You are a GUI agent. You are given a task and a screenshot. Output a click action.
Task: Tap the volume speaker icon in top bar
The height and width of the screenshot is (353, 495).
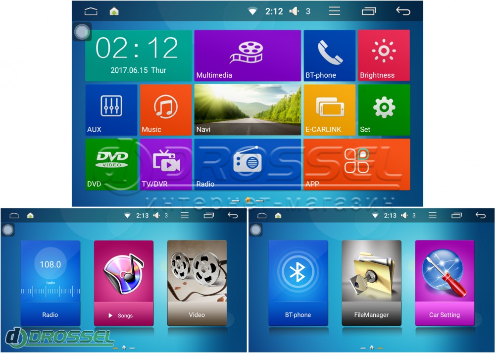[x=295, y=11]
